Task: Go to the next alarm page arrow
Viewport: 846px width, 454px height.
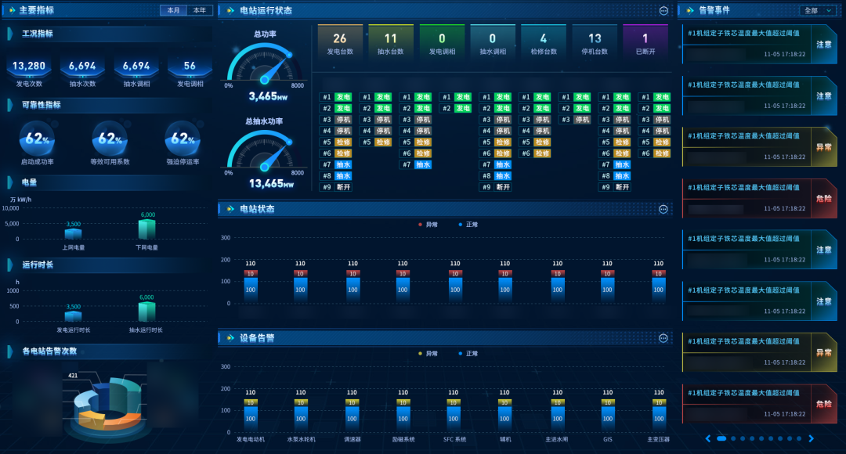Action: point(811,439)
